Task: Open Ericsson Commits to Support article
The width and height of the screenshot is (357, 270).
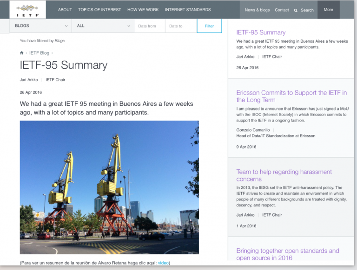Action: (291, 96)
